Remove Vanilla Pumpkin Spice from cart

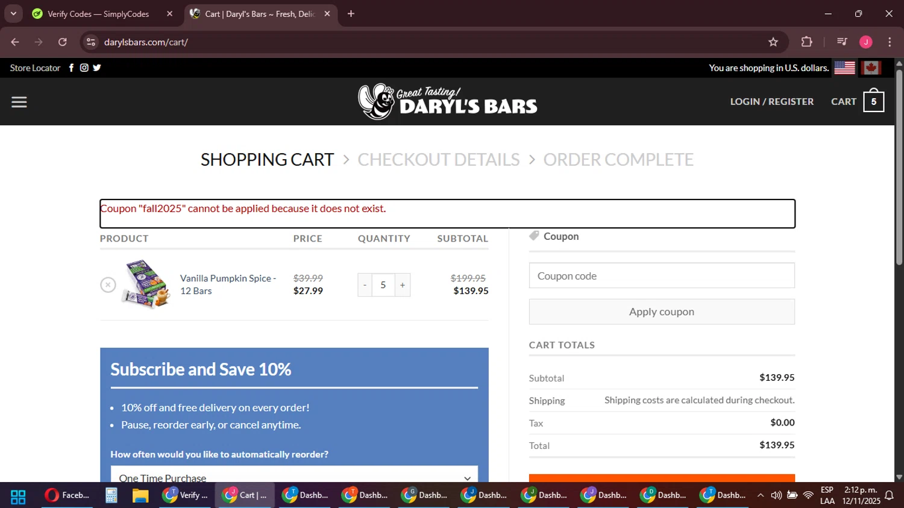coord(108,284)
